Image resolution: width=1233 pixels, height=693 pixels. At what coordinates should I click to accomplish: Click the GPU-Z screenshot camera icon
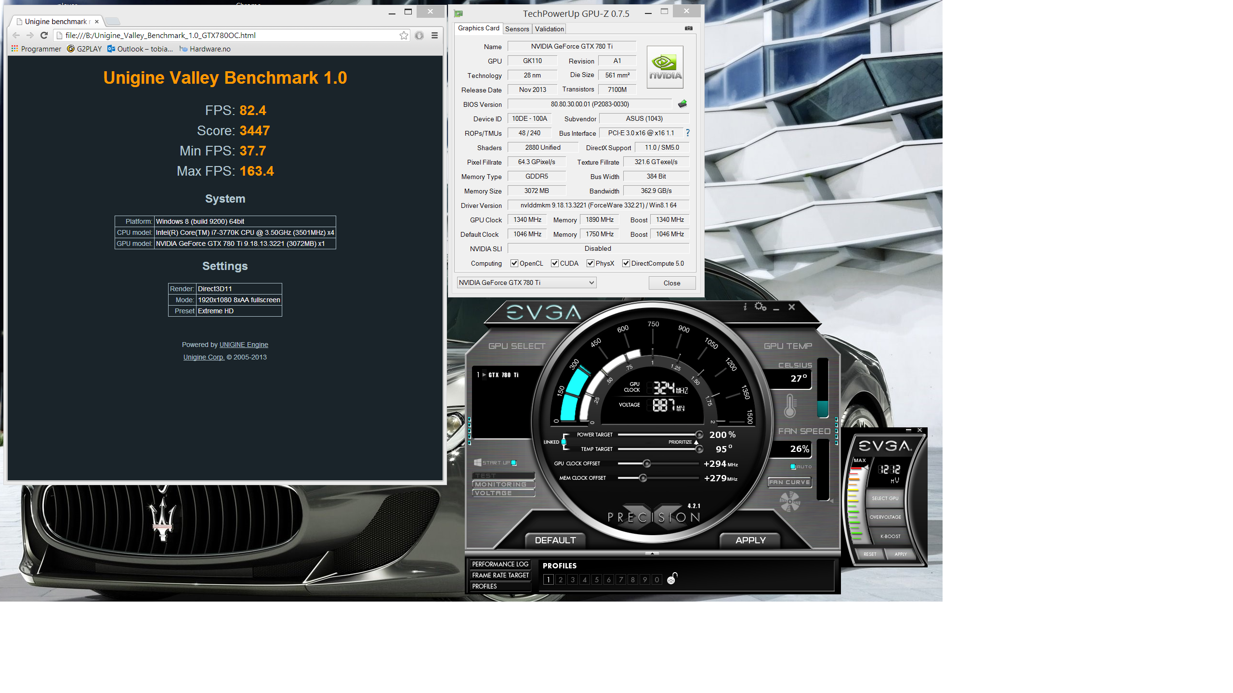689,28
